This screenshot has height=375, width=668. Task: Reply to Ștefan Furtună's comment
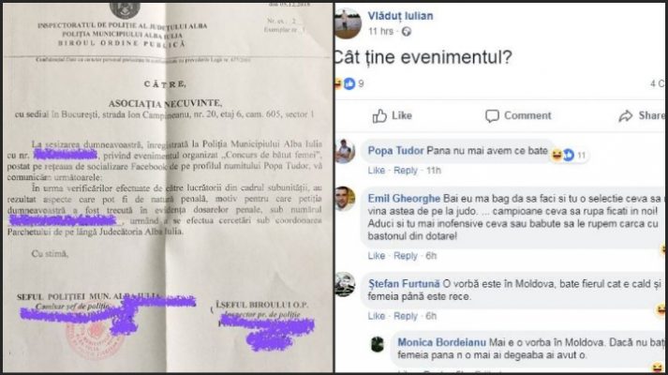405,316
